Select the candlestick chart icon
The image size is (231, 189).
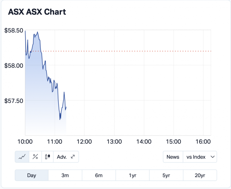[x=48, y=157]
